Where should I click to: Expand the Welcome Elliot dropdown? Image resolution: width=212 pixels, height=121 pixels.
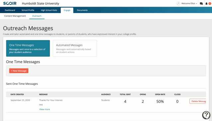(x=189, y=4)
